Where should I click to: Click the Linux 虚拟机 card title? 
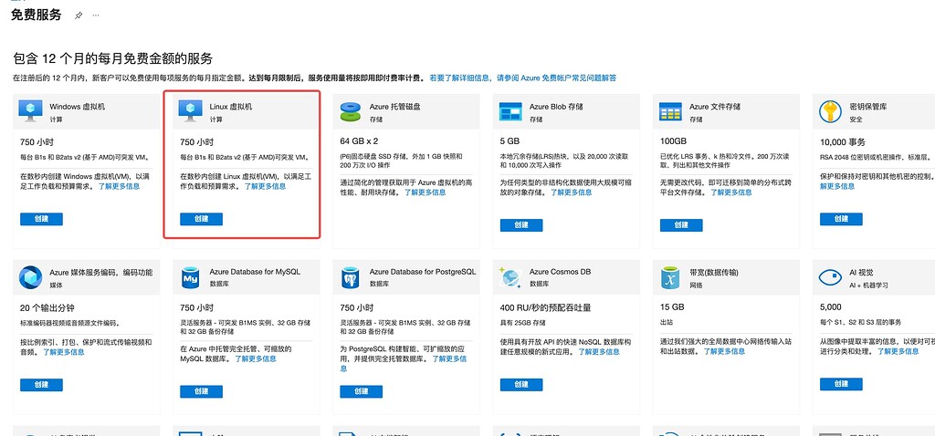pyautogui.click(x=231, y=107)
